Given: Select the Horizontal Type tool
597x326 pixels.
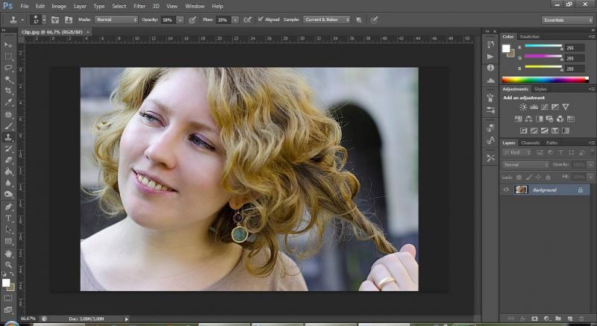Looking at the screenshot, I should click(x=8, y=218).
